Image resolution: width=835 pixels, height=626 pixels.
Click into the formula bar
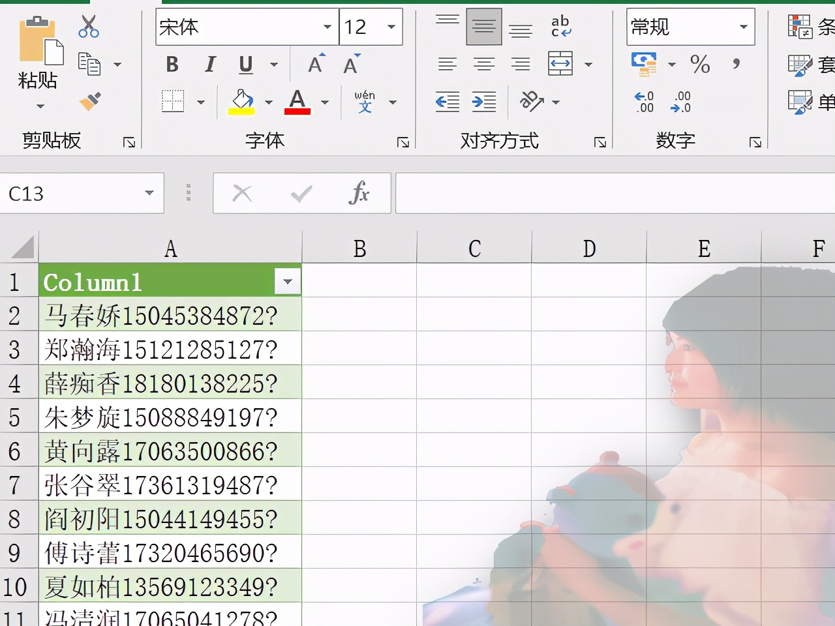tap(615, 193)
